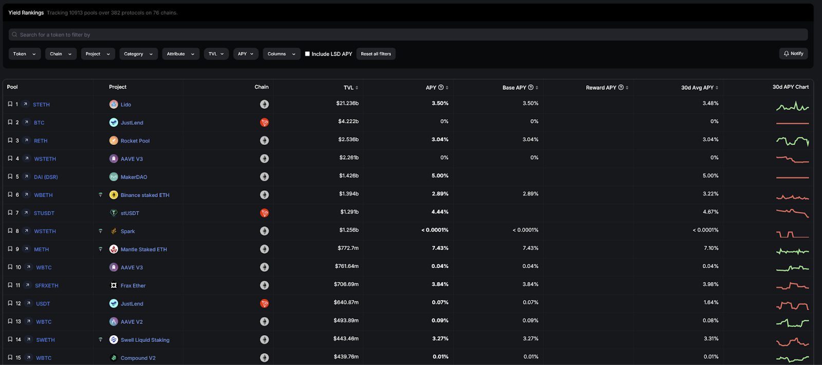Open external link arrow for STETH
The width and height of the screenshot is (822, 365).
25,104
